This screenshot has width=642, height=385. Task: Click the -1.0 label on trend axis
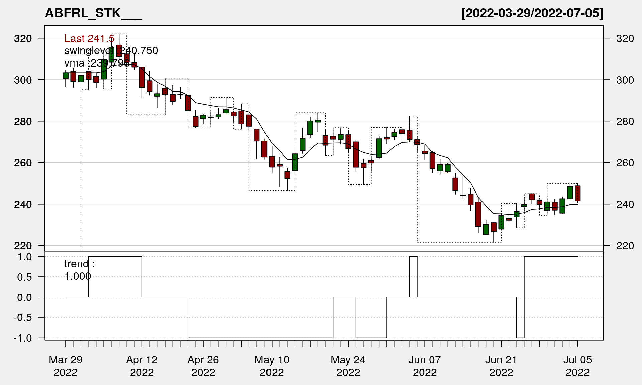[23, 338]
